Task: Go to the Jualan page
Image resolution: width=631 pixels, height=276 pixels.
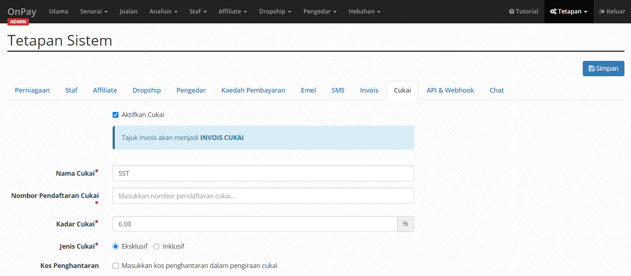Action: (129, 12)
